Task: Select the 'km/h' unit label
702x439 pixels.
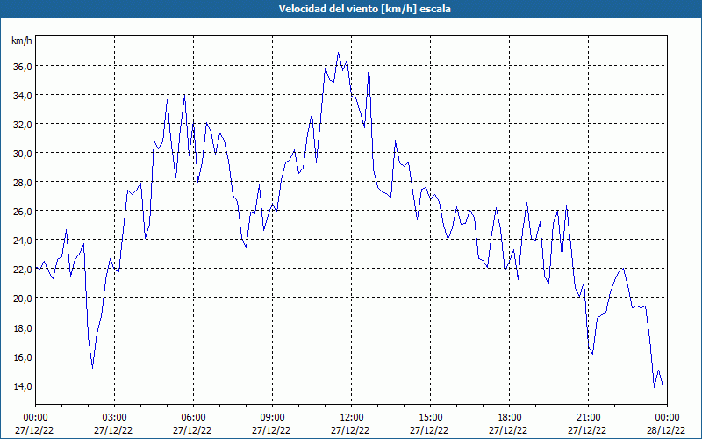Action: (21, 40)
